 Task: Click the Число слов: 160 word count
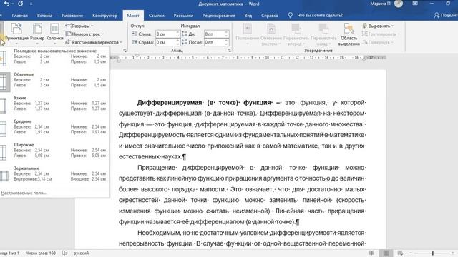41,253
